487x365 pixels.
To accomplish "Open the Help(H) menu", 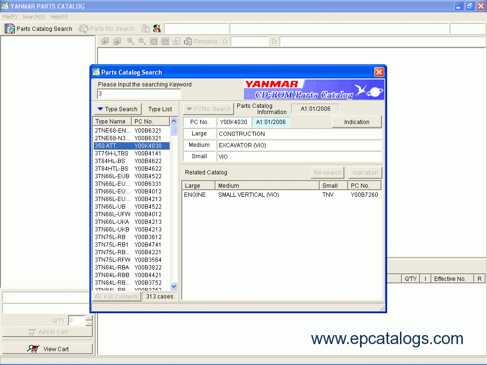I will pos(59,17).
